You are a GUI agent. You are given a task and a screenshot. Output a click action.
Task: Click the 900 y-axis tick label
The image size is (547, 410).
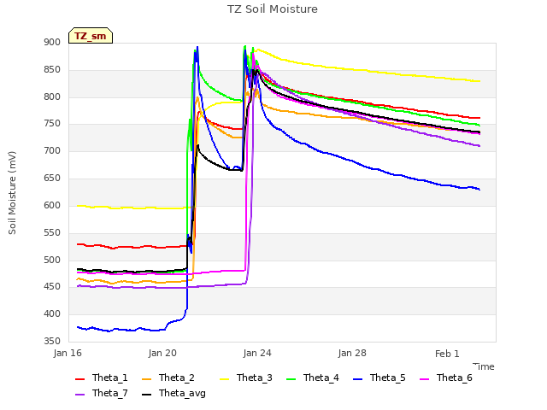[x=52, y=43]
